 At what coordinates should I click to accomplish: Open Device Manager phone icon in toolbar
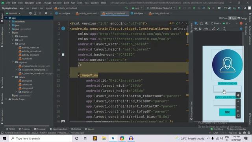click(235, 8)
